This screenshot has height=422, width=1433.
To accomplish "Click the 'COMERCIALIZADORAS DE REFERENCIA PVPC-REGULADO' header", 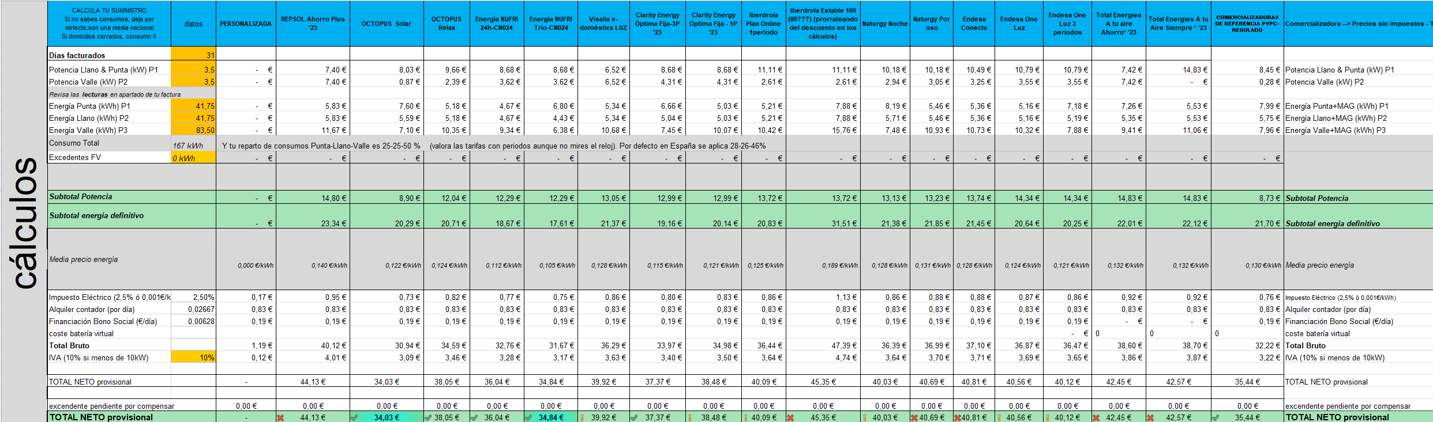I will (x=1247, y=24).
